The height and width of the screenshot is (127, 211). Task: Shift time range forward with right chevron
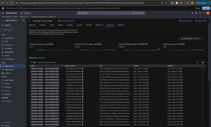click(203, 39)
